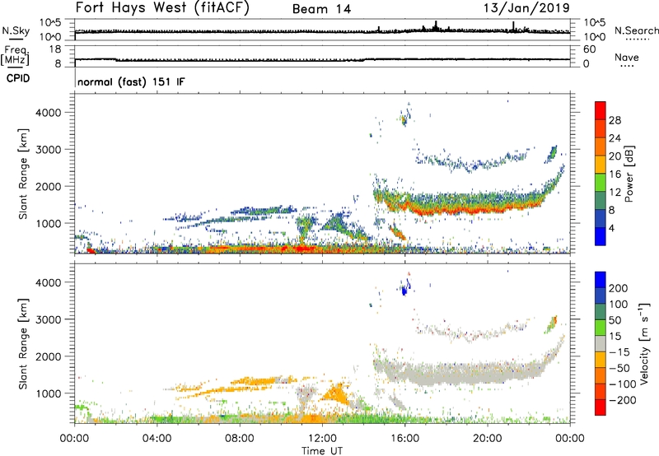Click 'normal (fast) 151 IF' text
This screenshot has height=456, width=659.
[x=131, y=81]
